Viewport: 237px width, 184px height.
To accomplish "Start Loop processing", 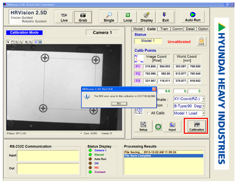I will click(128, 17).
